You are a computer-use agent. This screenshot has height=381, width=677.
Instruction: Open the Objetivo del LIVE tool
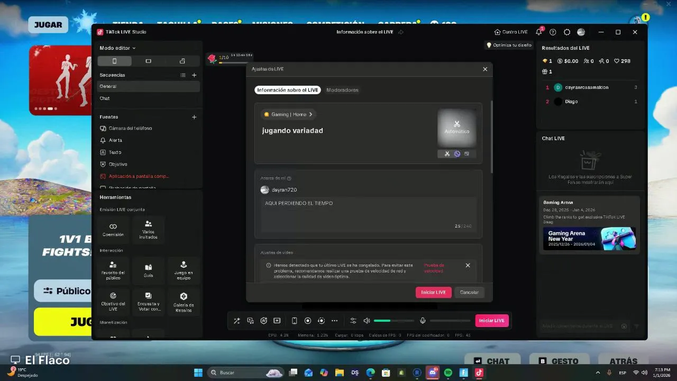113,302
